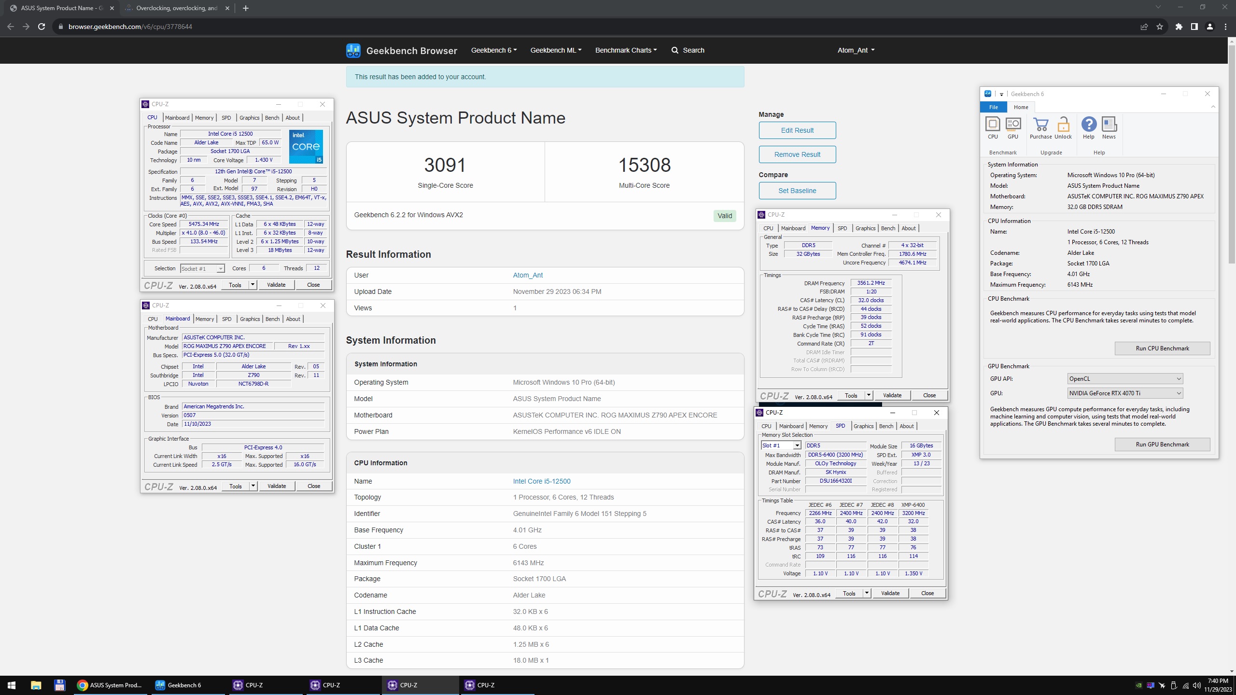Expand the Benchmark Charts dropdown
Image resolution: width=1236 pixels, height=695 pixels.
(626, 50)
